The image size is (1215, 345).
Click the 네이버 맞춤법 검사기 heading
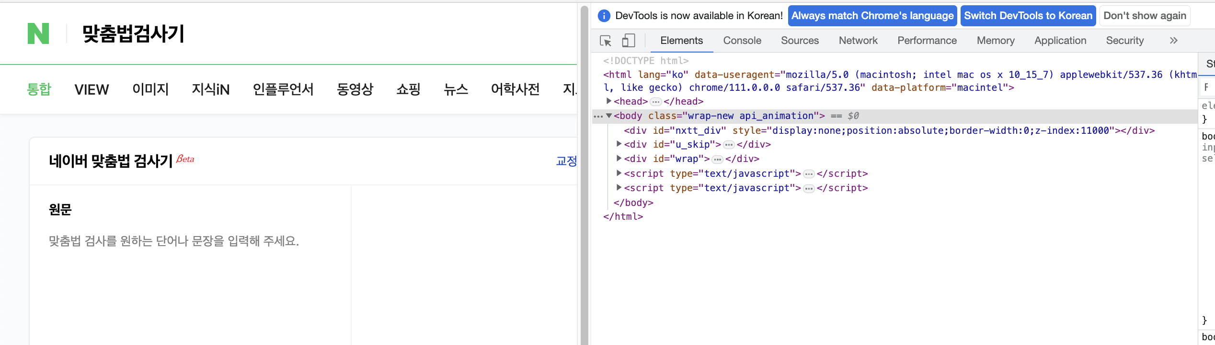pyautogui.click(x=111, y=161)
